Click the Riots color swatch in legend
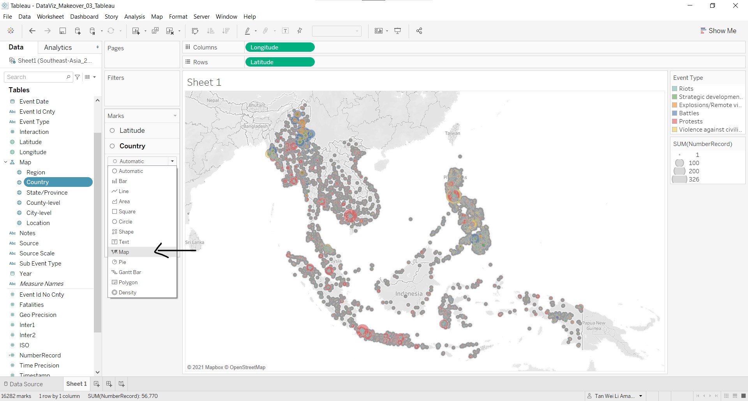This screenshot has width=748, height=401. 675,89
